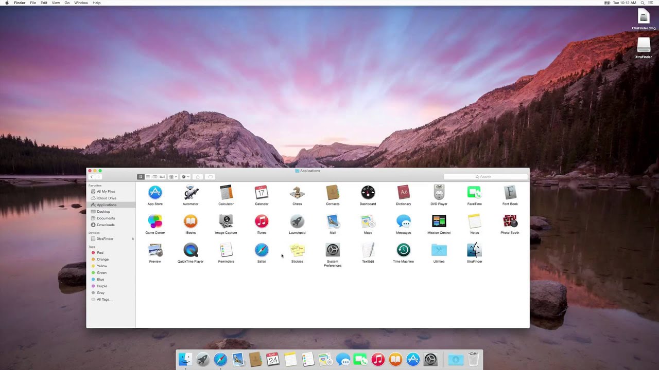Select the Messages app icon
The image size is (659, 370).
coord(404,221)
